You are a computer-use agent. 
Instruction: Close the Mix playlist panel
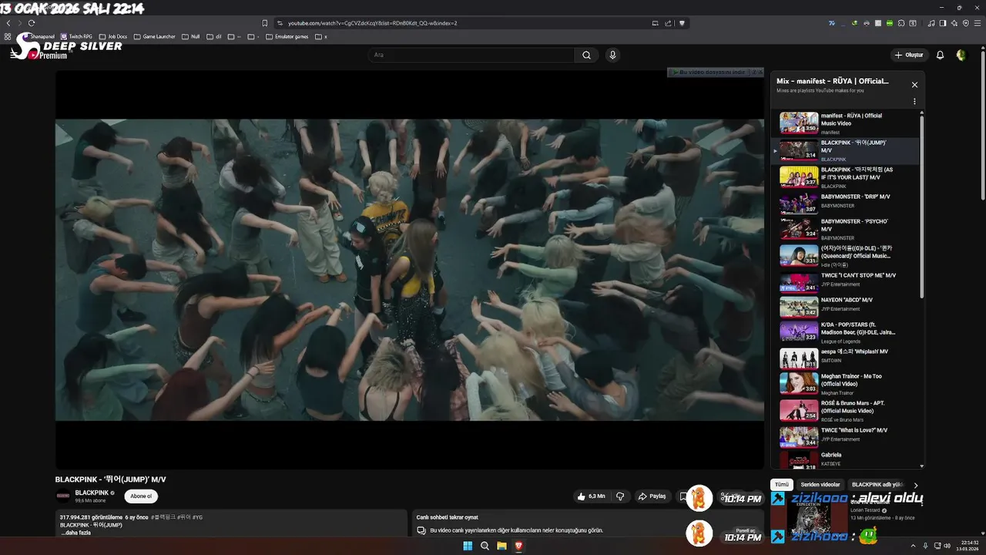pyautogui.click(x=914, y=85)
